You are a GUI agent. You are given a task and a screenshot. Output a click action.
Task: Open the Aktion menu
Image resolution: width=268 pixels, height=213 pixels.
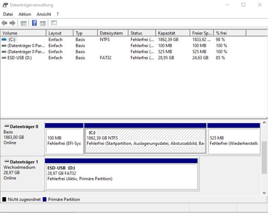[25, 14]
